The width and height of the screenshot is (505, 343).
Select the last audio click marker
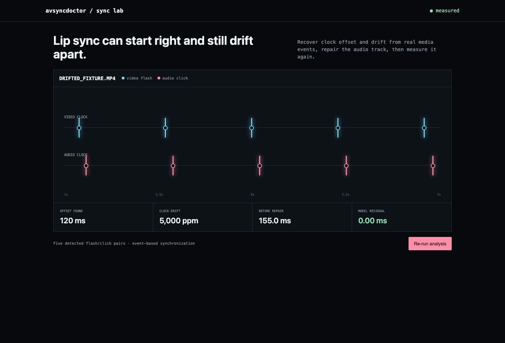[x=433, y=166]
